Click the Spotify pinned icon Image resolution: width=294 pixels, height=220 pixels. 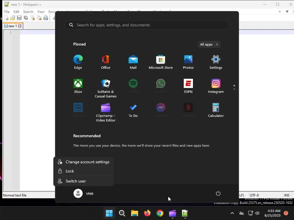coord(133,83)
